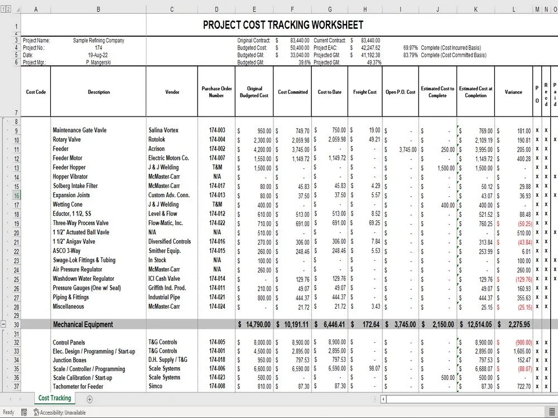
Task: Click the Normal view icon in status bar
Action: tap(552, 412)
